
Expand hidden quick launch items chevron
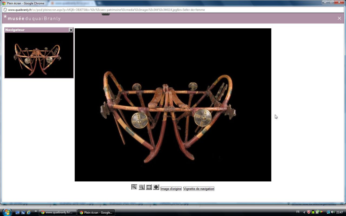(x=36, y=211)
